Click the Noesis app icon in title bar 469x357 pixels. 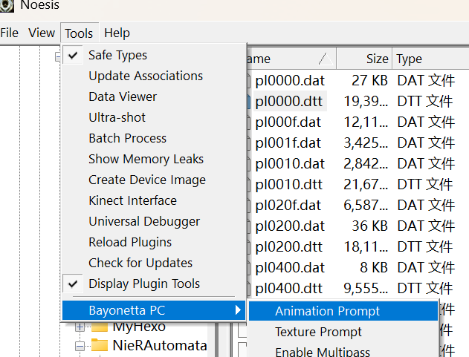click(x=7, y=6)
